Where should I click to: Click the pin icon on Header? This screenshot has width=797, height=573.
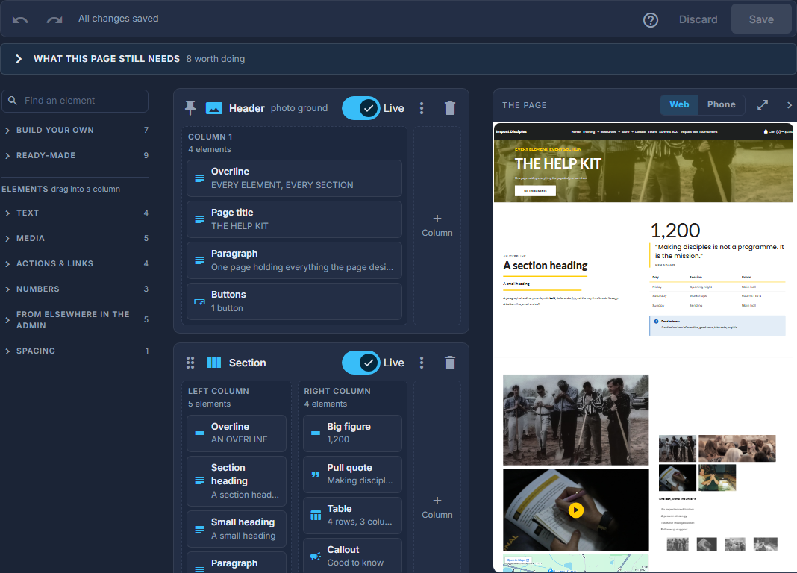tap(190, 107)
